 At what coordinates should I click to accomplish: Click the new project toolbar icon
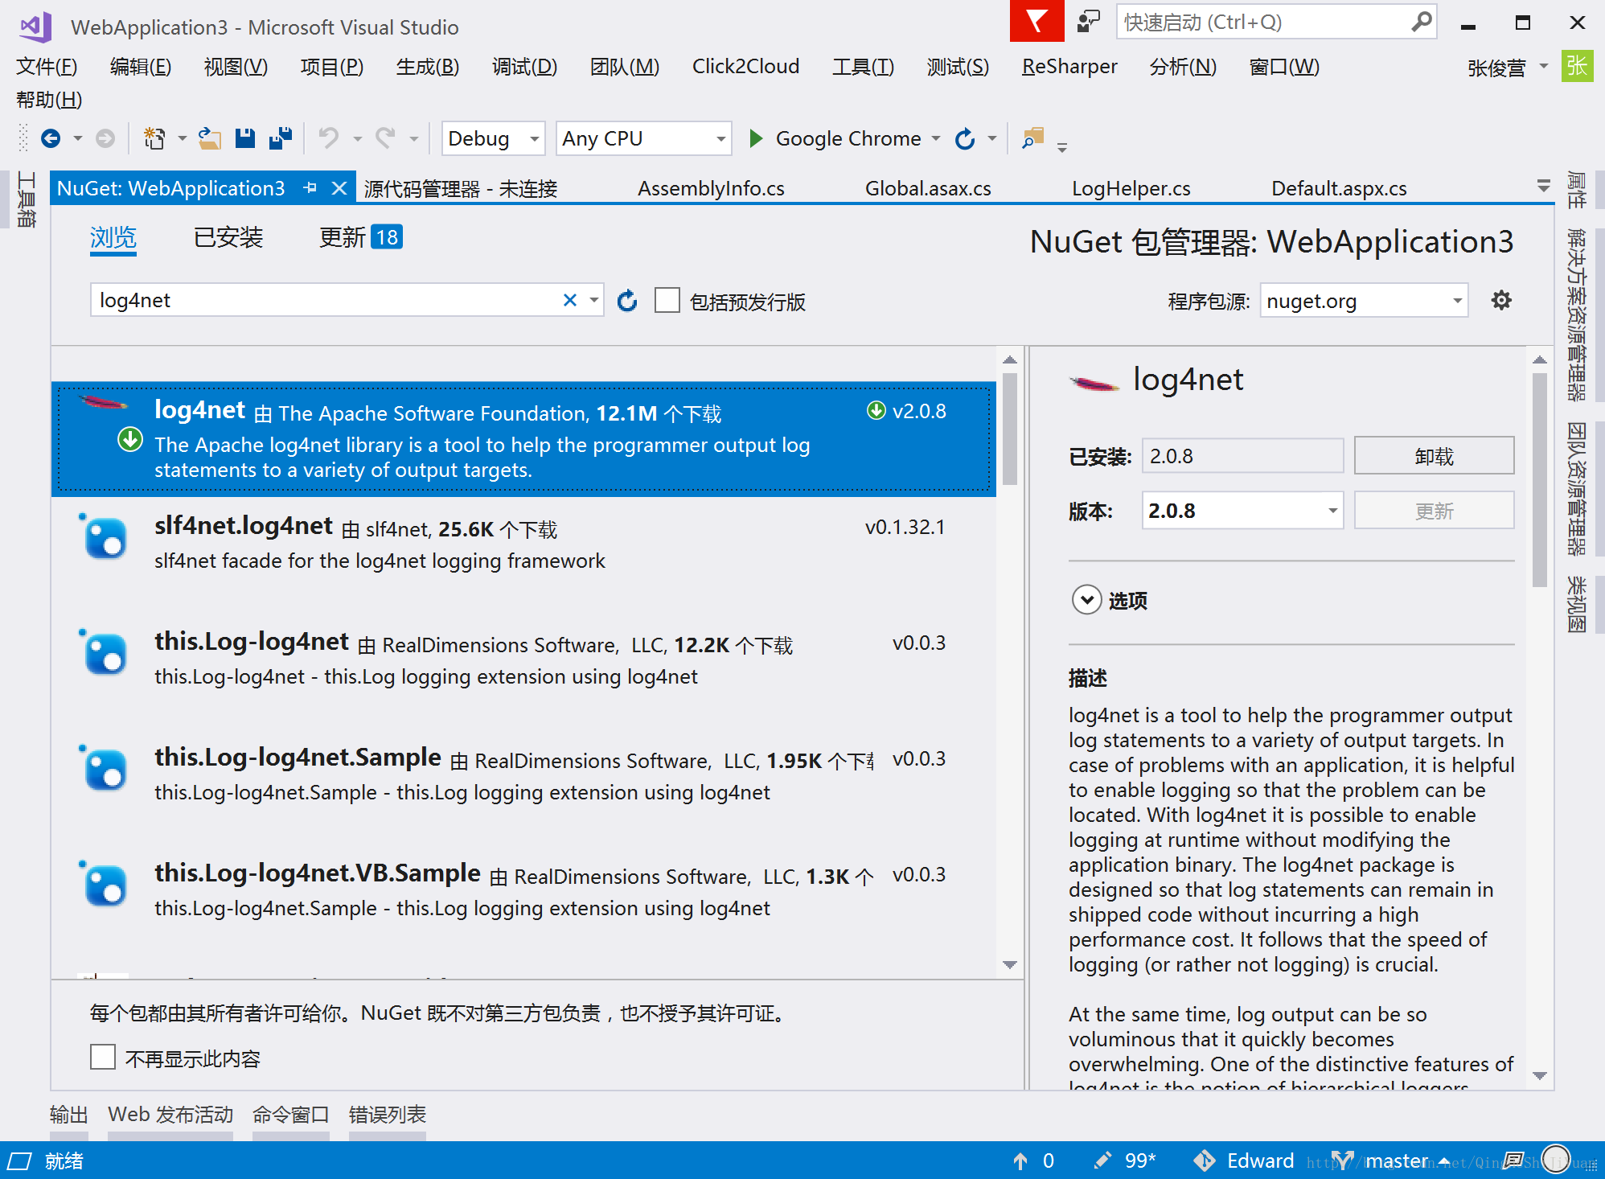pos(154,138)
